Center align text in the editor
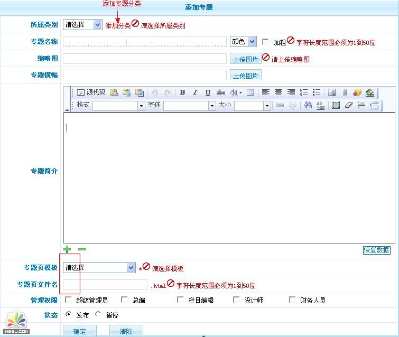 [279, 92]
